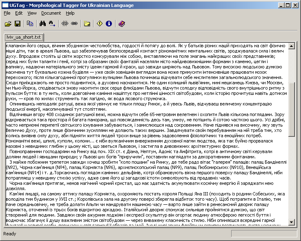The width and height of the screenshot is (301, 241).
Task: Close the UGTag window
Action: tap(295, 5)
